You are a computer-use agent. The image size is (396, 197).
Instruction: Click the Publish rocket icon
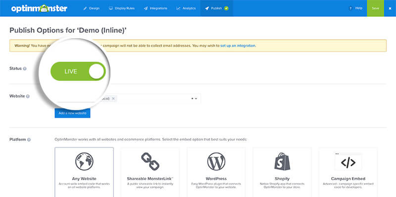point(207,8)
